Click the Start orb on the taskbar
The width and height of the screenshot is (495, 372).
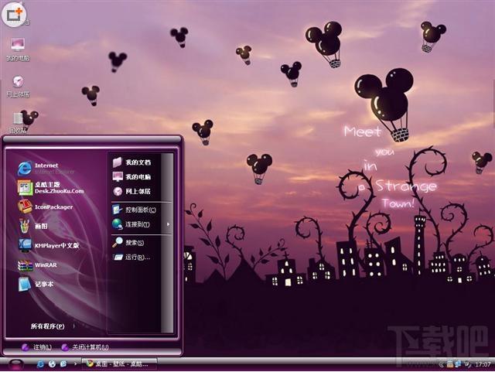pos(15,364)
